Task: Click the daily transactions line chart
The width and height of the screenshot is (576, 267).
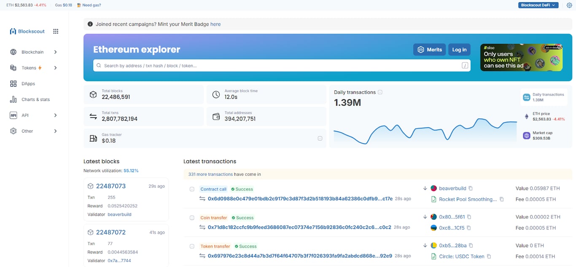Action: pyautogui.click(x=425, y=131)
